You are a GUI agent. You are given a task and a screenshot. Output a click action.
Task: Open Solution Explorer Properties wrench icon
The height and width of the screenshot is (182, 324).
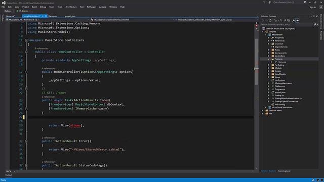tap(294, 20)
